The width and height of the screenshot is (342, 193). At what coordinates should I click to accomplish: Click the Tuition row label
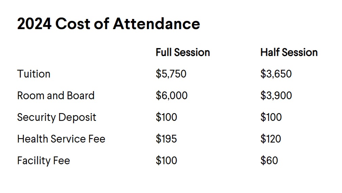(34, 74)
